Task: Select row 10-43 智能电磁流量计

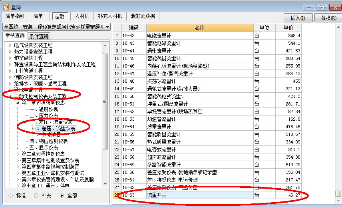Action: (207, 43)
